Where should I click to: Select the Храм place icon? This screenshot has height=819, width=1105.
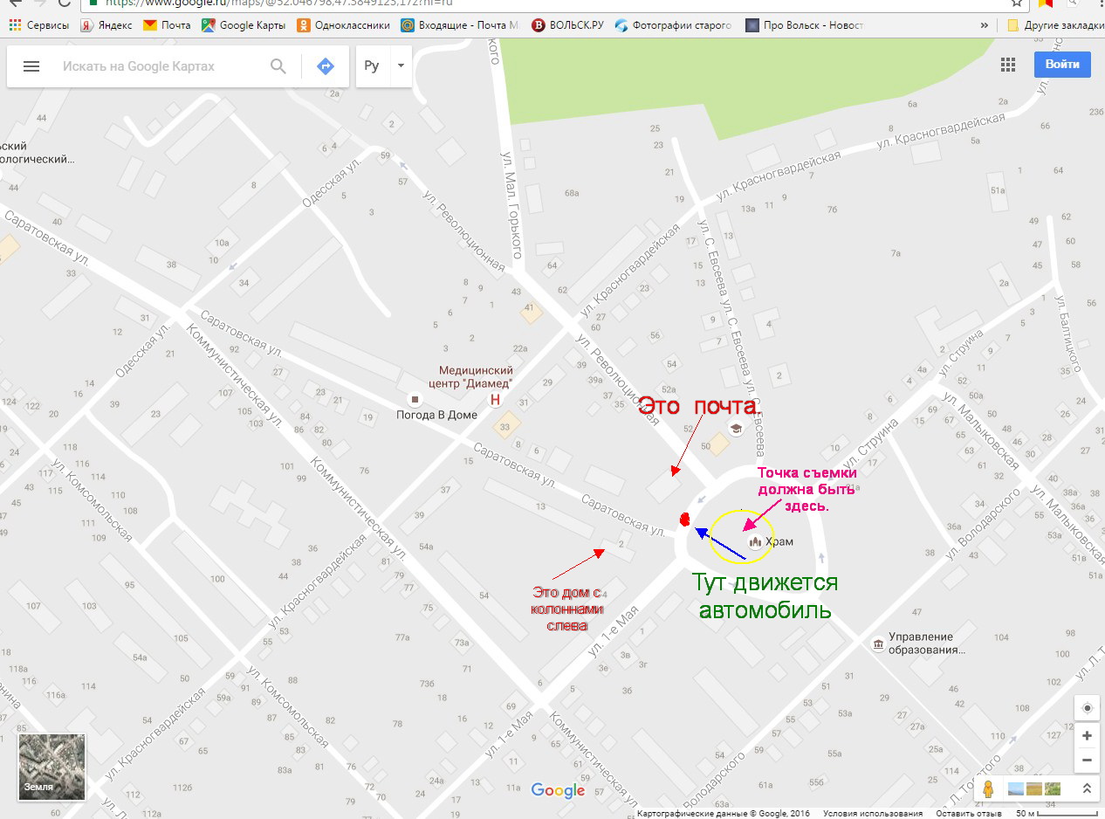[x=756, y=541]
